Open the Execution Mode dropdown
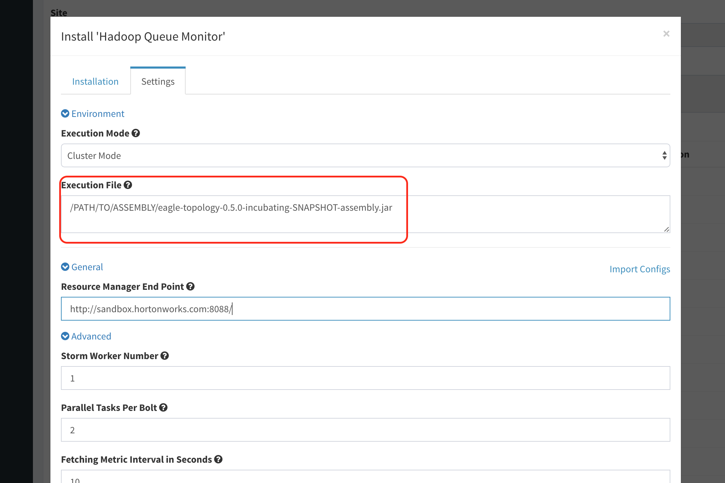This screenshot has width=725, height=483. tap(365, 156)
